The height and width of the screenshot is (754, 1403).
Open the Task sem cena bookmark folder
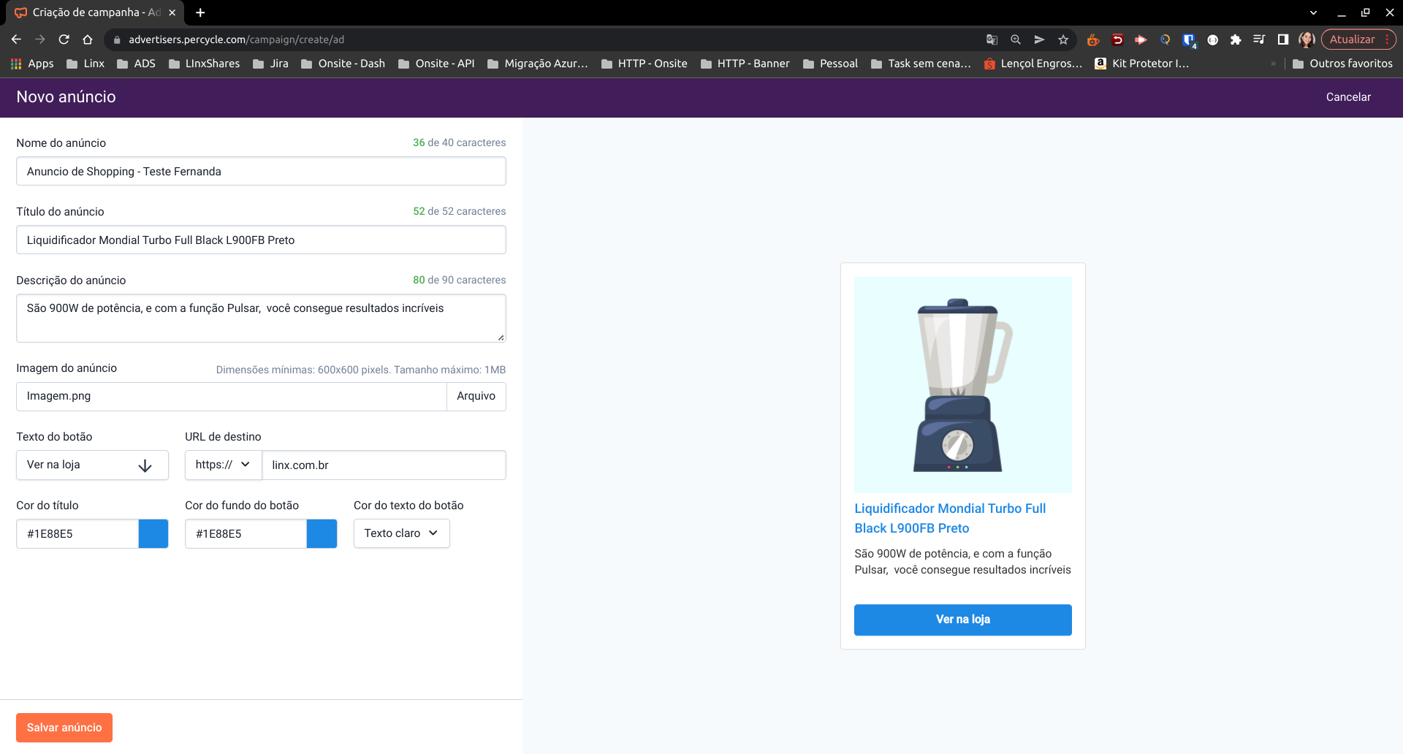point(921,64)
